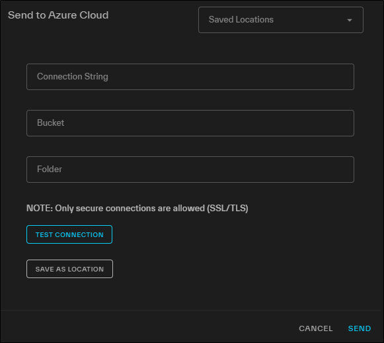Click the Saved Locations placeholder text
Viewport: 384px width, 343px height.
tap(241, 20)
